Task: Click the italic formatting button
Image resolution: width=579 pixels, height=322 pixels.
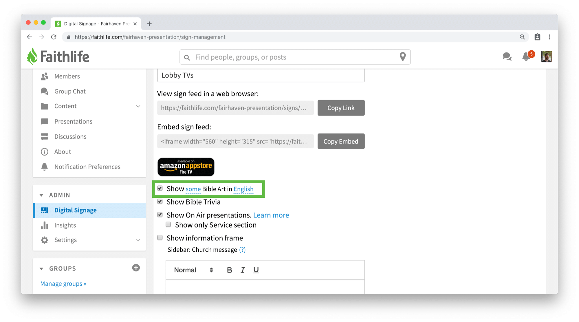Action: 243,270
